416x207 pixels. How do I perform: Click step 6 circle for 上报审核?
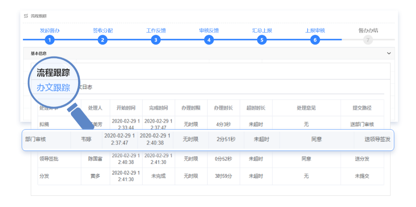[x=315, y=40]
